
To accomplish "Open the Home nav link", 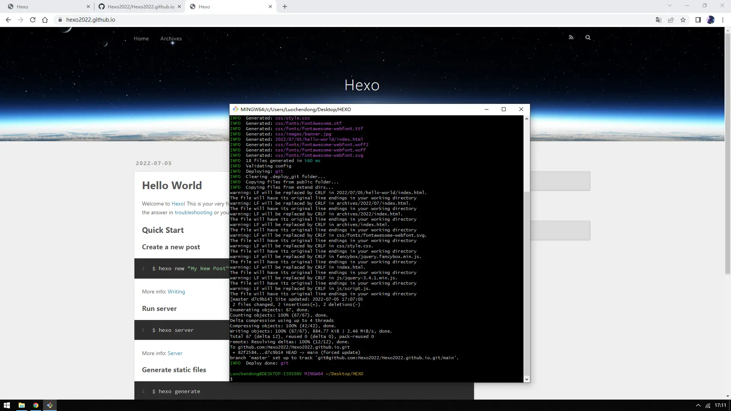I will 141,38.
